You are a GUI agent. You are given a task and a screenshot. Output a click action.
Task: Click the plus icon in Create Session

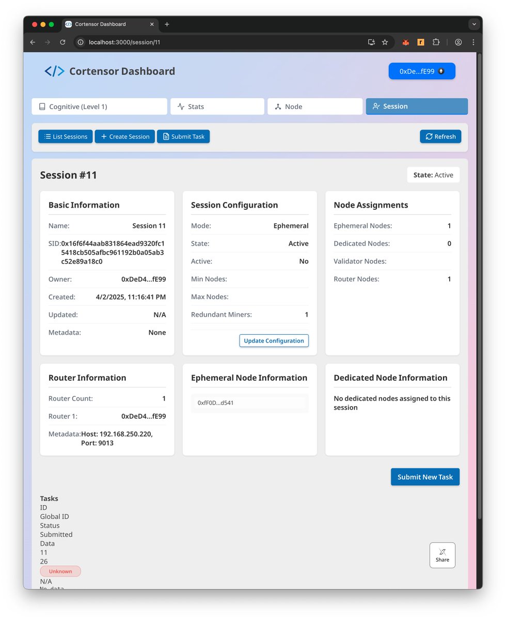tap(104, 136)
